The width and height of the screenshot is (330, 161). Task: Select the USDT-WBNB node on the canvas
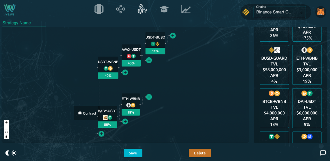(x=108, y=68)
